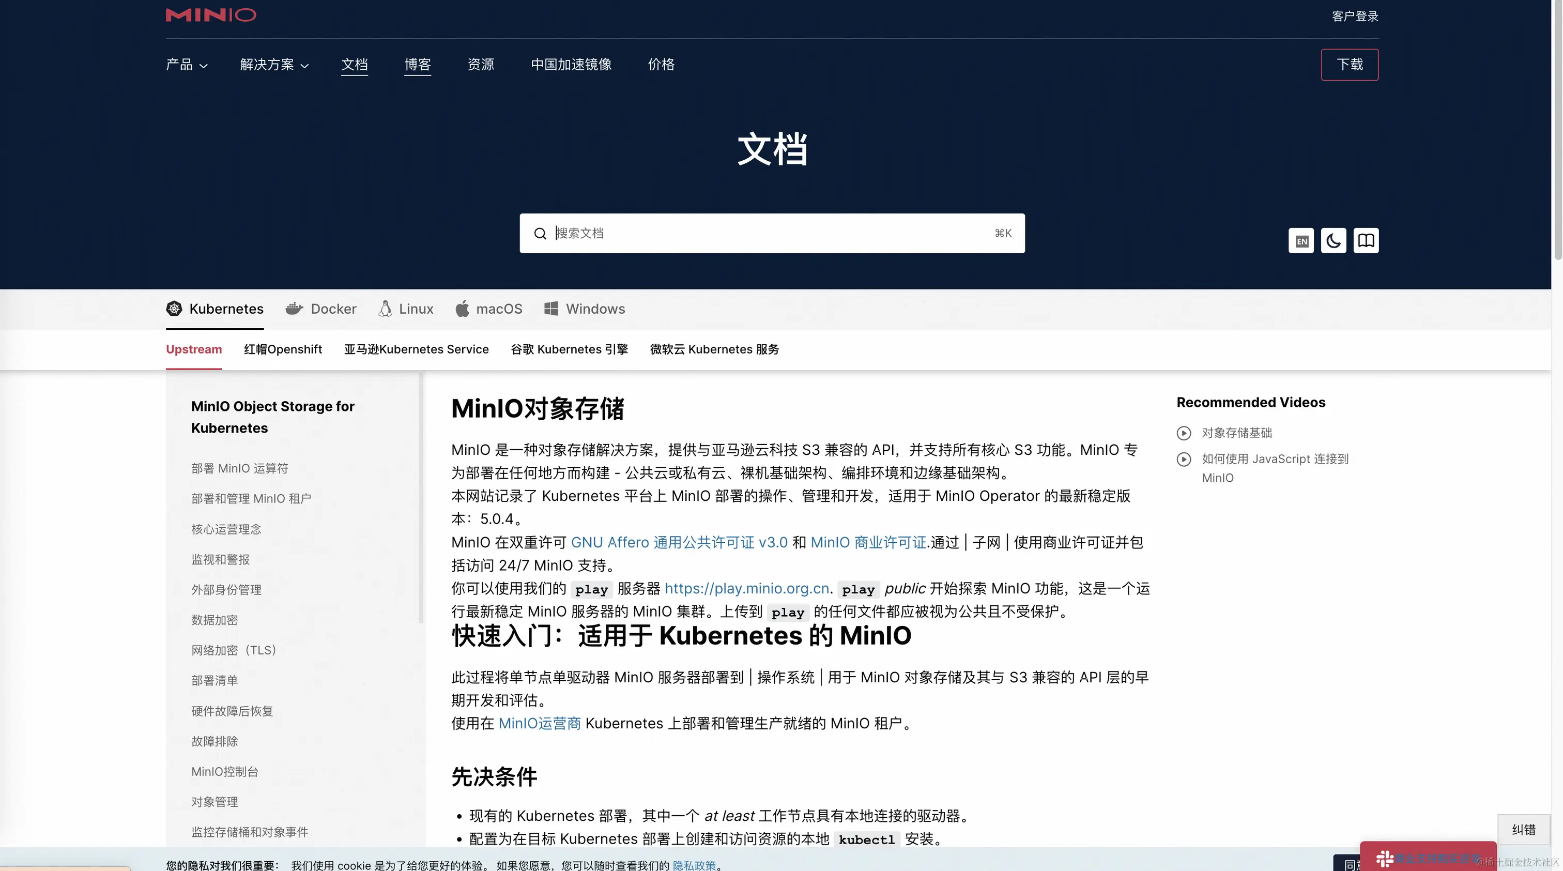Screen dimensions: 1563x871
Task: Open GNU Affero 通用公共许可证 v3.0 link
Action: [679, 543]
